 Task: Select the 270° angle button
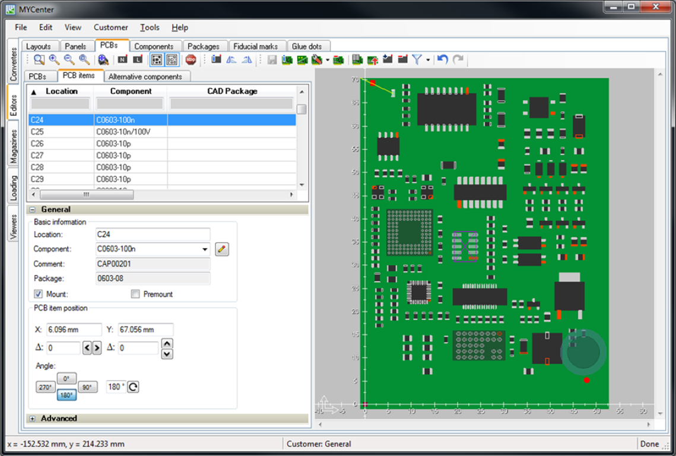pos(45,387)
